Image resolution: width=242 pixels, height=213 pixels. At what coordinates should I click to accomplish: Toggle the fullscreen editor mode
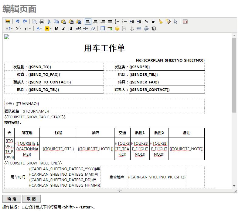coord(185,22)
